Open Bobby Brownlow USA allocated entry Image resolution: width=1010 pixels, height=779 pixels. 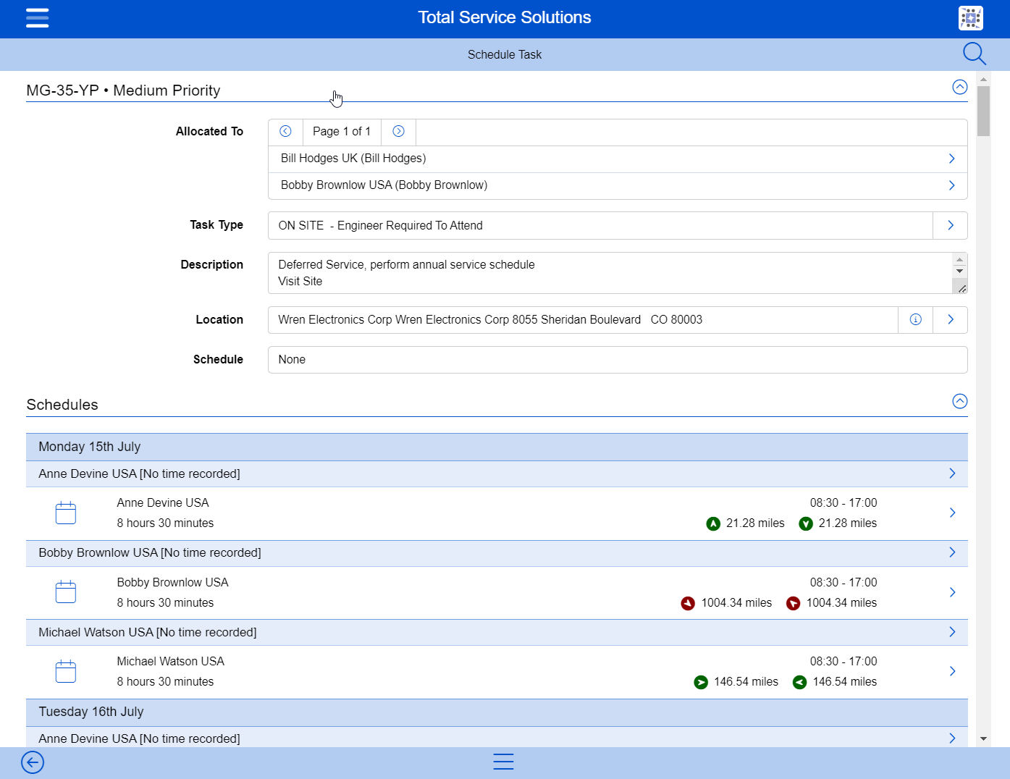click(618, 185)
